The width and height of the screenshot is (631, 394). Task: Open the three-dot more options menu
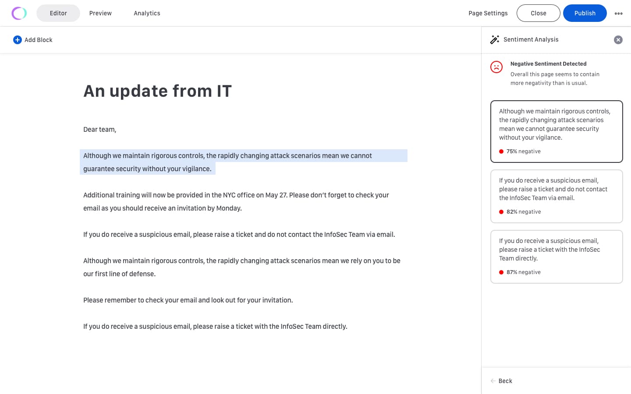pyautogui.click(x=618, y=14)
